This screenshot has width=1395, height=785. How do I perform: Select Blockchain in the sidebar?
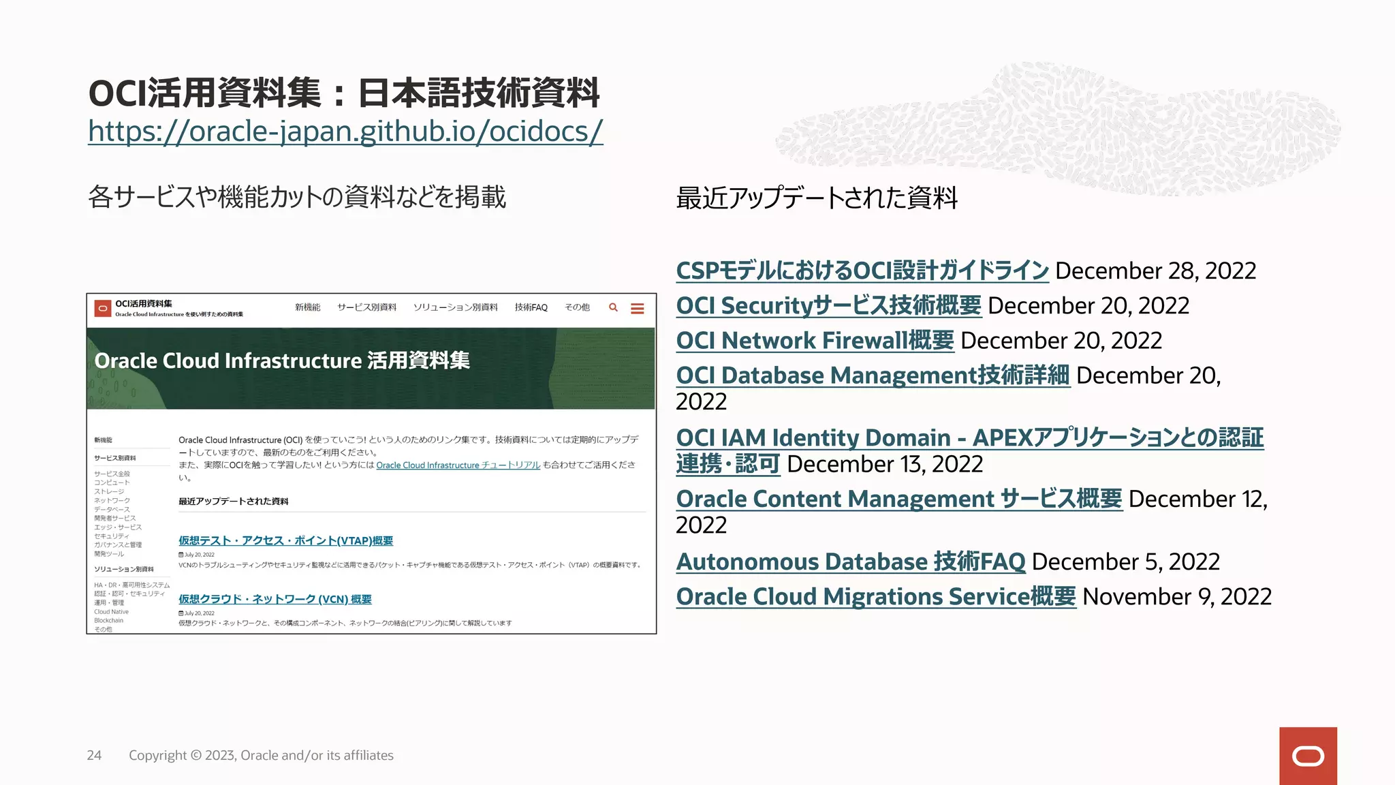tap(109, 620)
